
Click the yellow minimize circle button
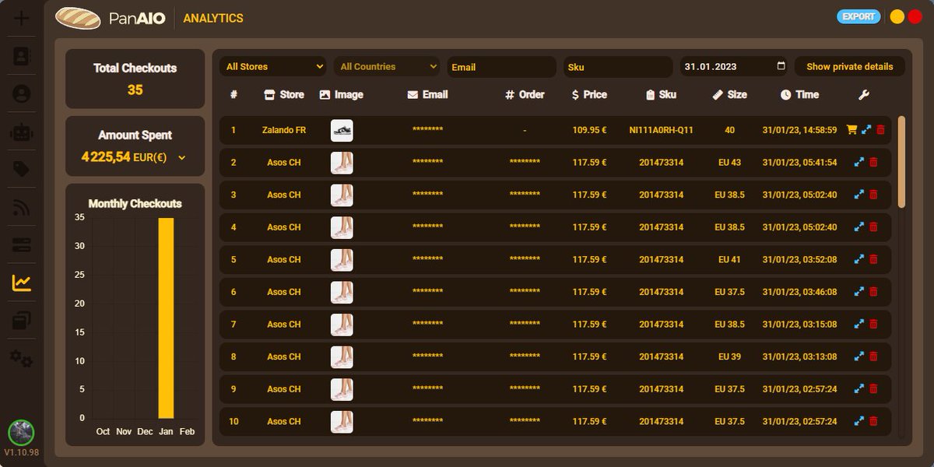pos(897,16)
